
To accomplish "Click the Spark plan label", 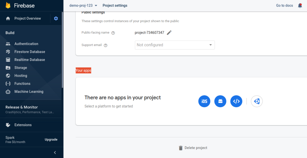I will (10, 137).
